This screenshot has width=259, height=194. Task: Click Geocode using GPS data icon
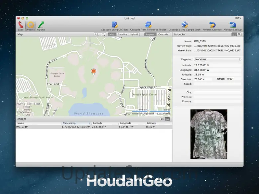coord(115,26)
